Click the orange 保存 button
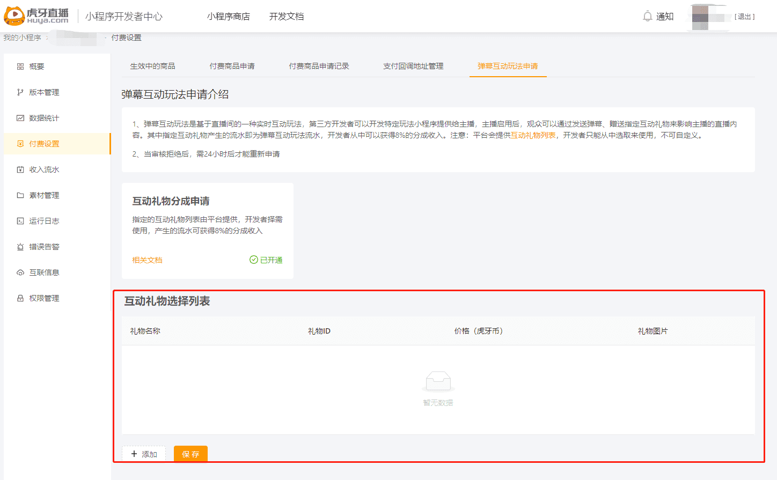 tap(190, 454)
